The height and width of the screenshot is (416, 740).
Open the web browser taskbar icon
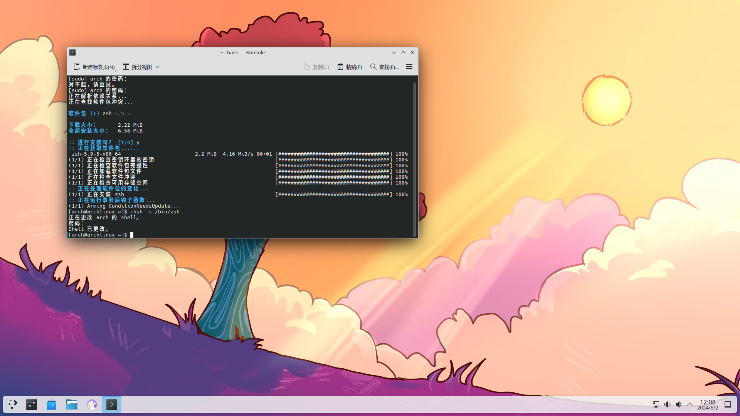92,404
